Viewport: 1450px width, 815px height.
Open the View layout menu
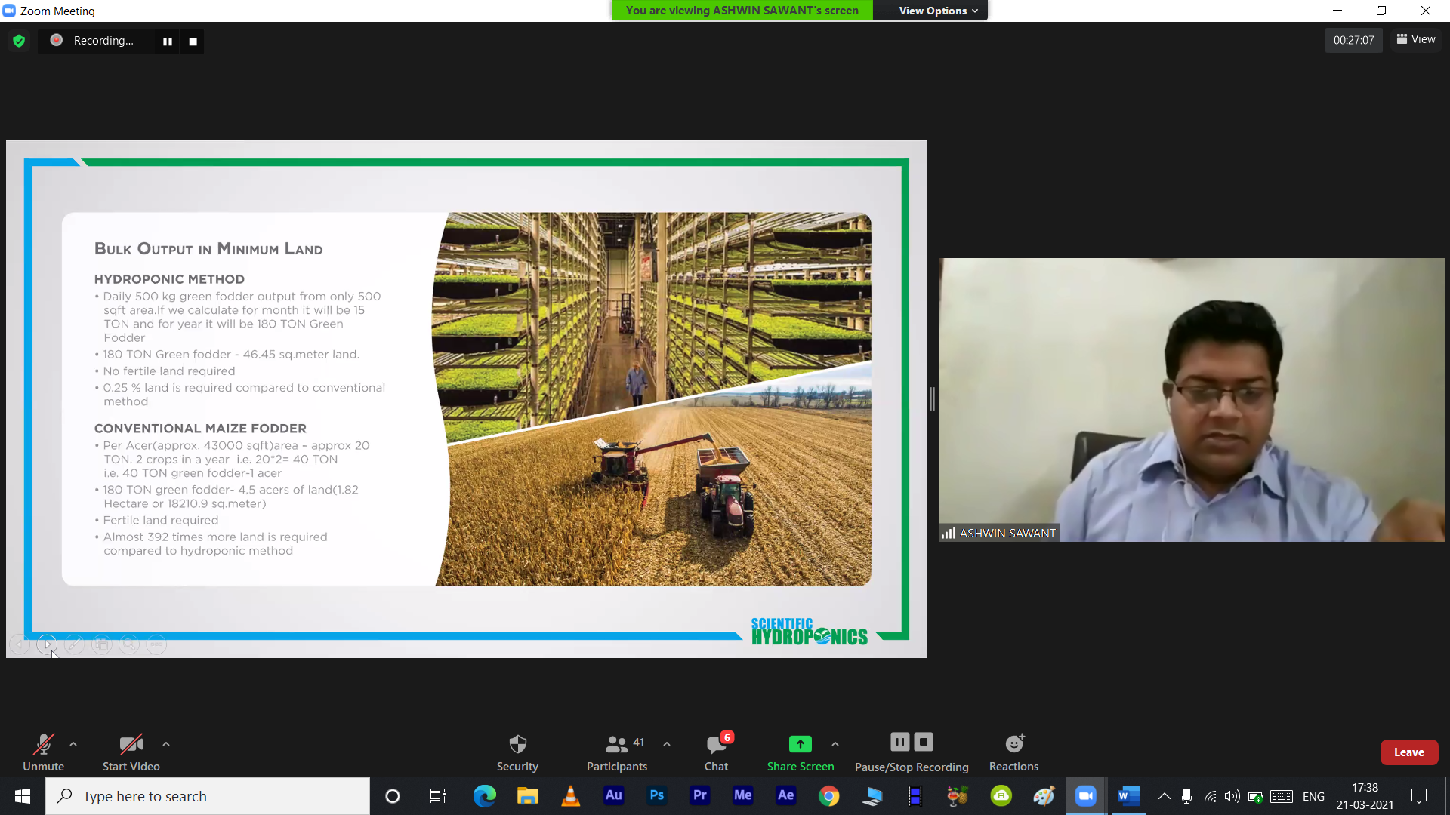coord(1416,39)
